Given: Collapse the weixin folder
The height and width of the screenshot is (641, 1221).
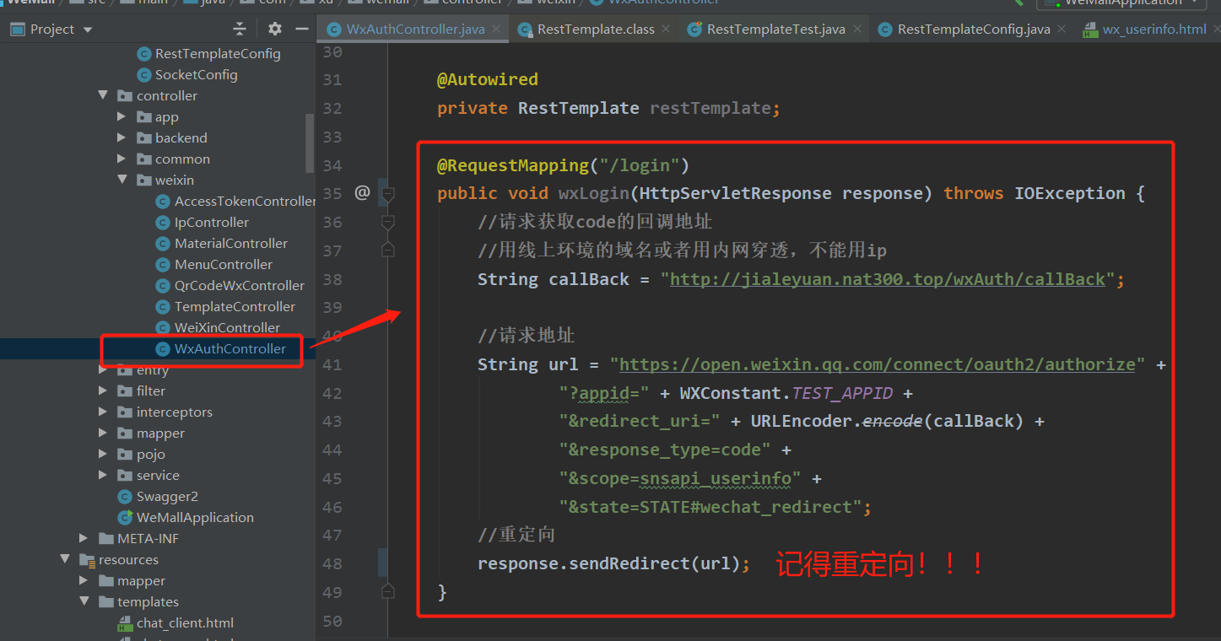Looking at the screenshot, I should pyautogui.click(x=122, y=180).
